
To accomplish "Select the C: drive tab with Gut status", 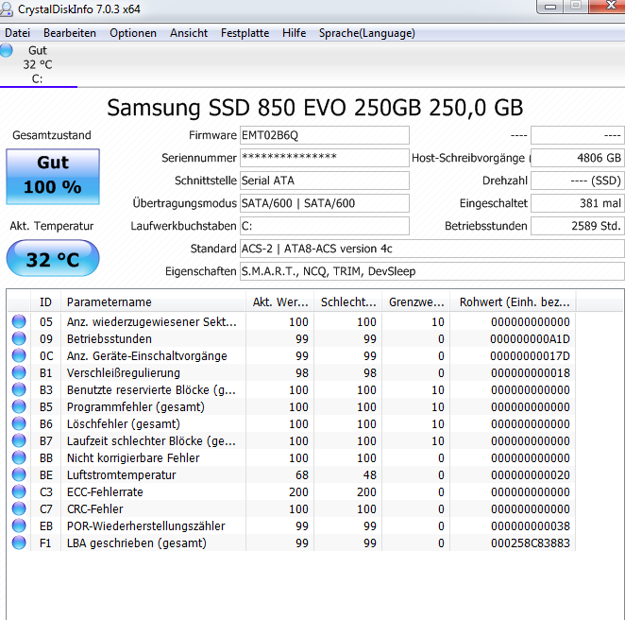I will click(x=38, y=64).
